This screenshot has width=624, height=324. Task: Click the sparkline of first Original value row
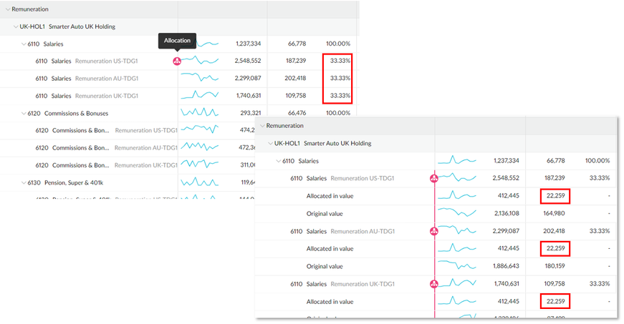[456, 213]
